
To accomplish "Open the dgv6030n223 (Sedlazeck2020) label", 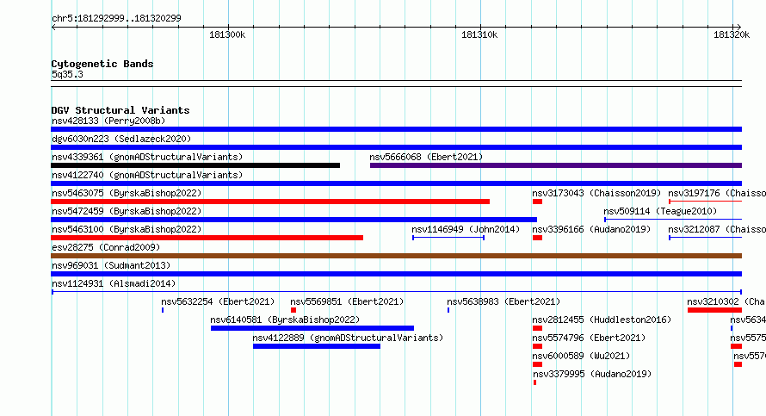I will (121, 139).
